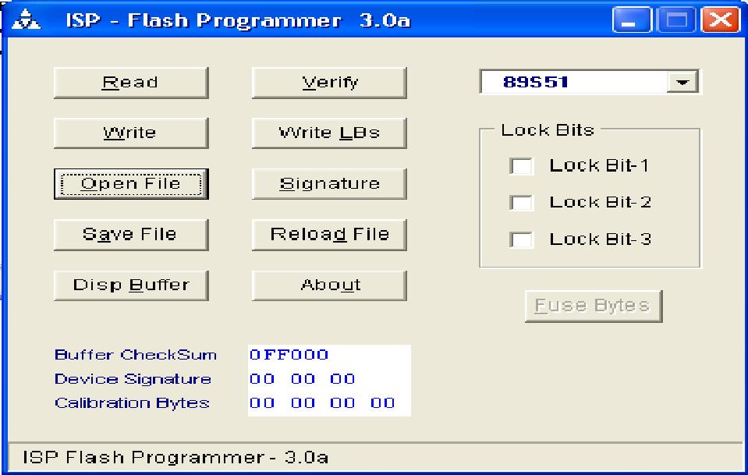The height and width of the screenshot is (475, 748).
Task: Save the buffer with Save File
Action: (x=130, y=233)
